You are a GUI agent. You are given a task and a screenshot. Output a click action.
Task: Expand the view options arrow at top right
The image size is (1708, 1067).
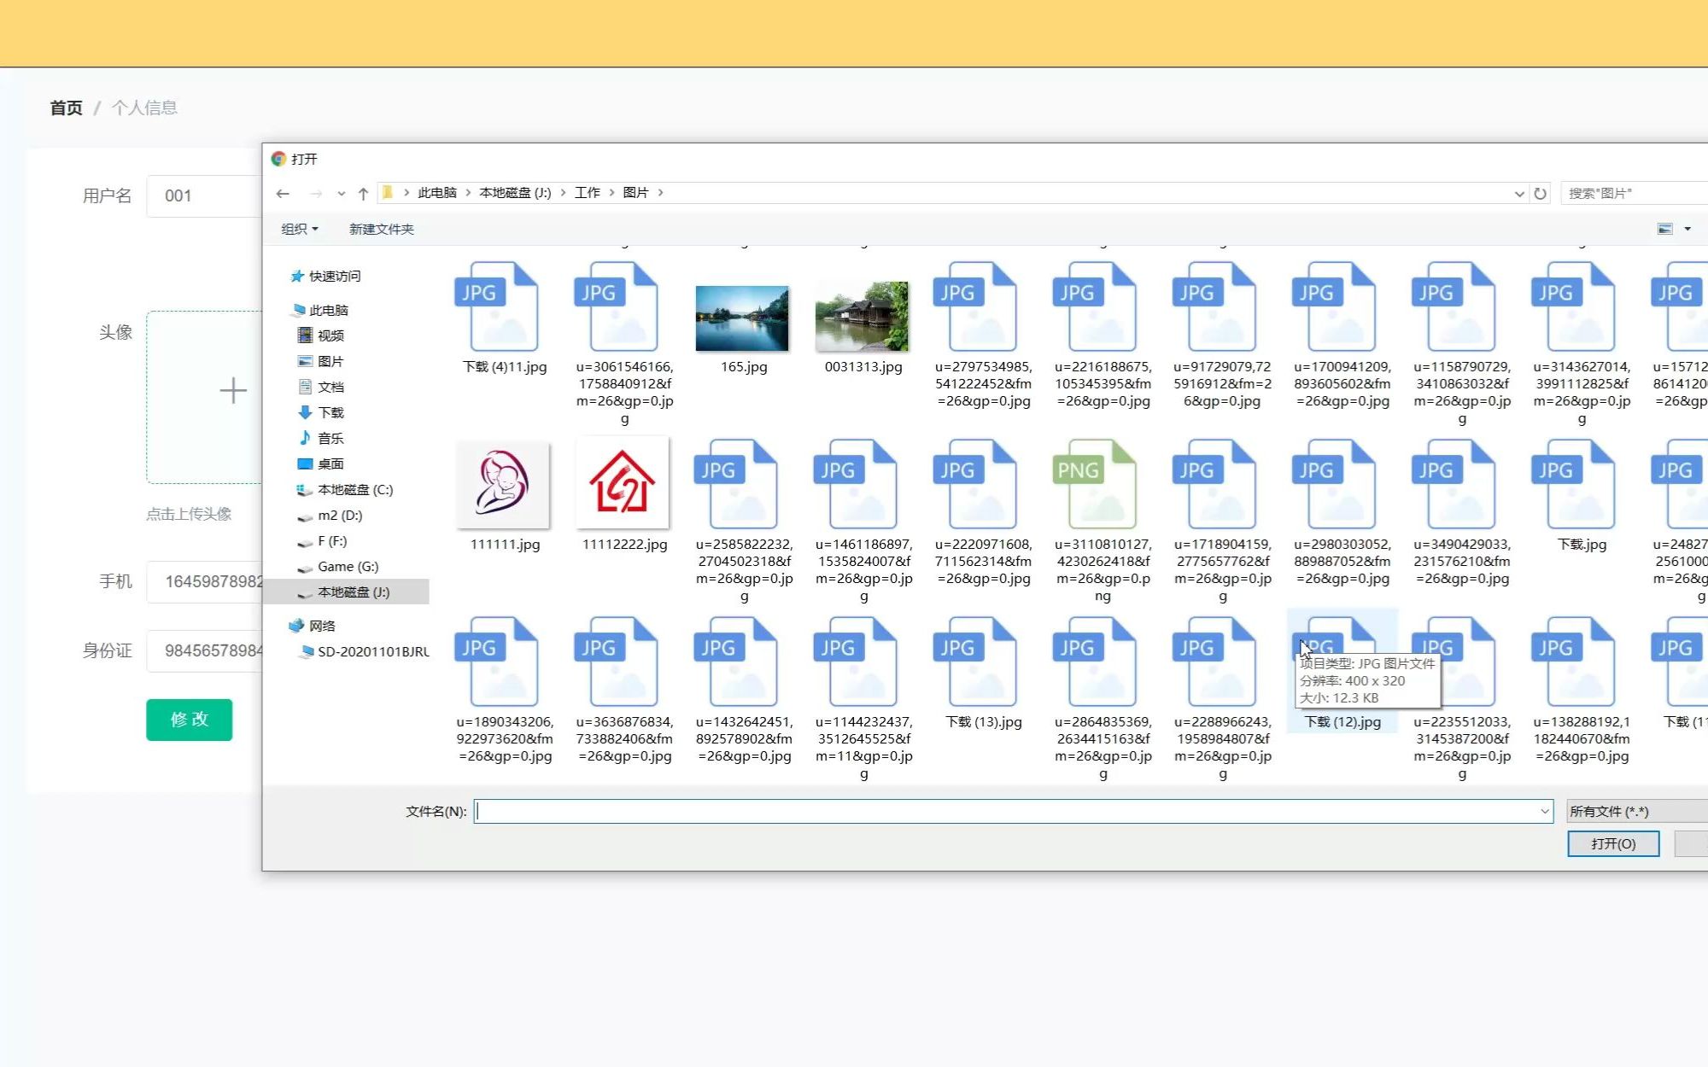[x=1686, y=229]
